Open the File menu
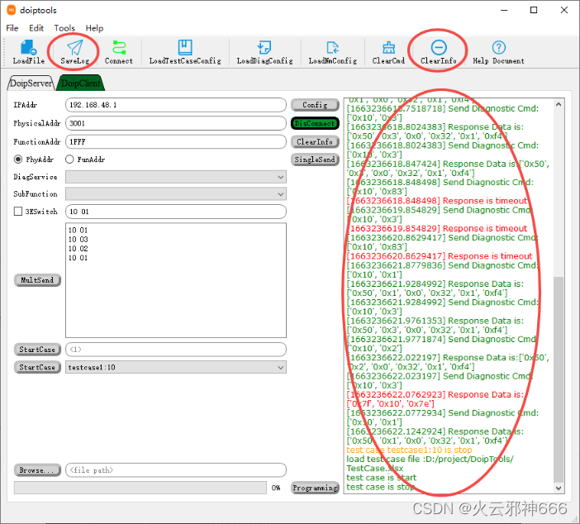The width and height of the screenshot is (580, 524). 12,28
